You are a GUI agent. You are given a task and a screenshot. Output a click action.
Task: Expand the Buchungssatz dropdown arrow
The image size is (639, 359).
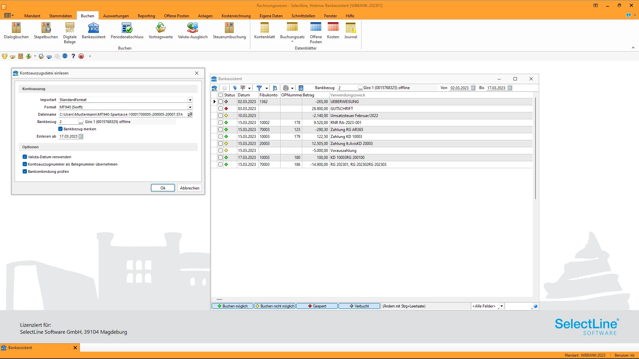pyautogui.click(x=293, y=42)
